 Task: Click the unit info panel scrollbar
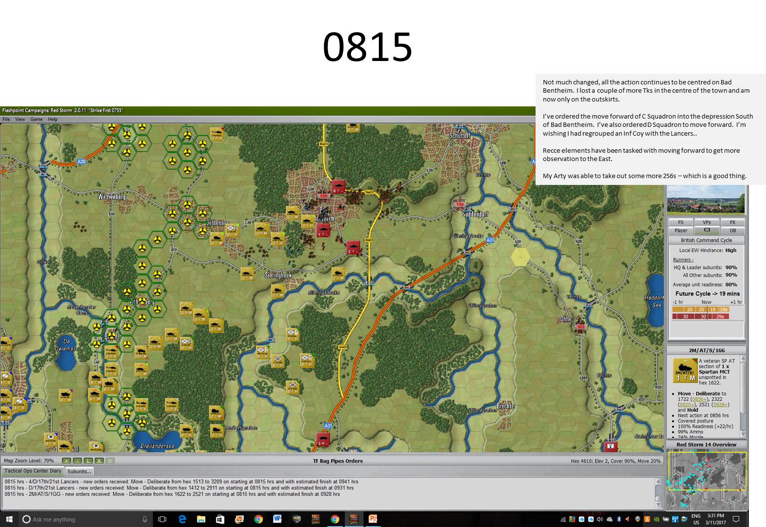tap(743, 396)
